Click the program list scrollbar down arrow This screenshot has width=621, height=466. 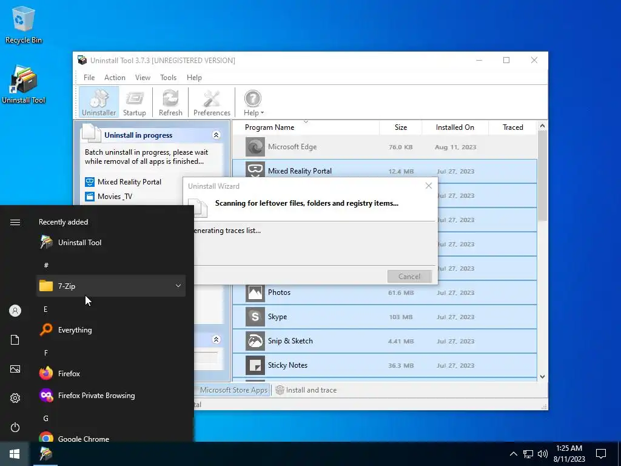[543, 377]
